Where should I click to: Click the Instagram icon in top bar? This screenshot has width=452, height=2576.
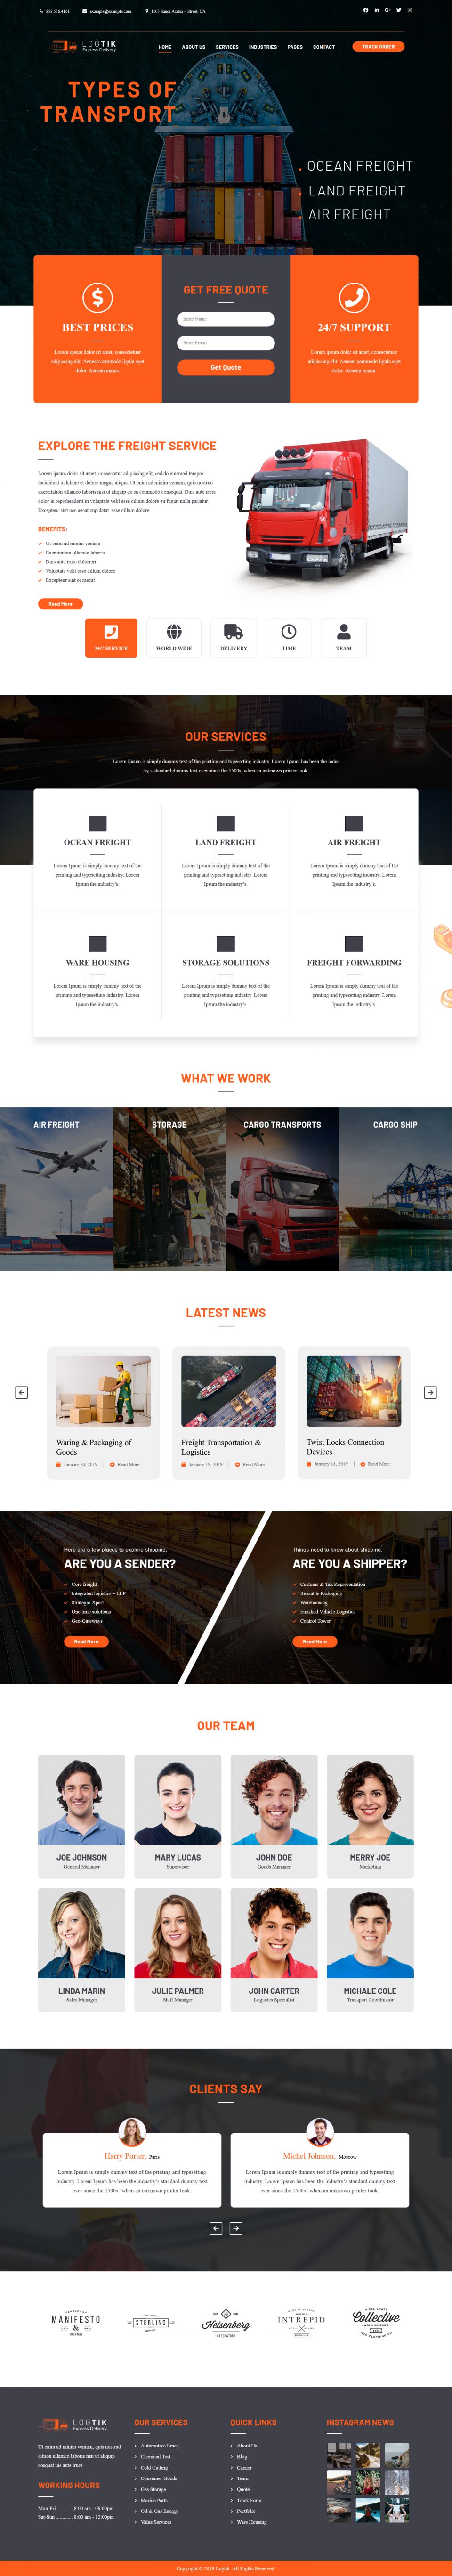click(410, 10)
